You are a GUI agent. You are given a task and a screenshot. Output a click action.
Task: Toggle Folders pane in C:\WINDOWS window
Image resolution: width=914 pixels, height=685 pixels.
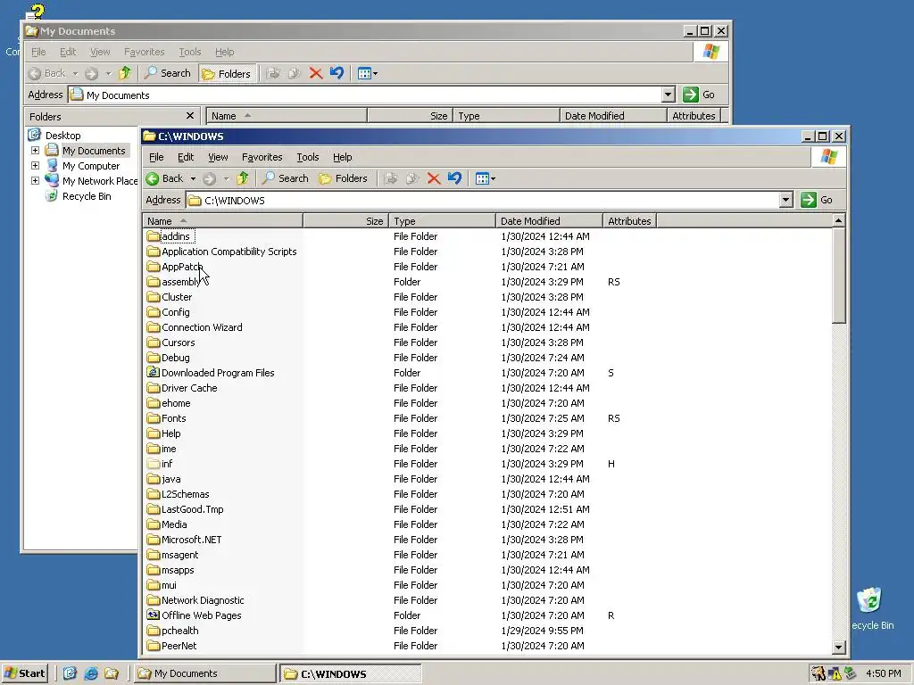344,178
